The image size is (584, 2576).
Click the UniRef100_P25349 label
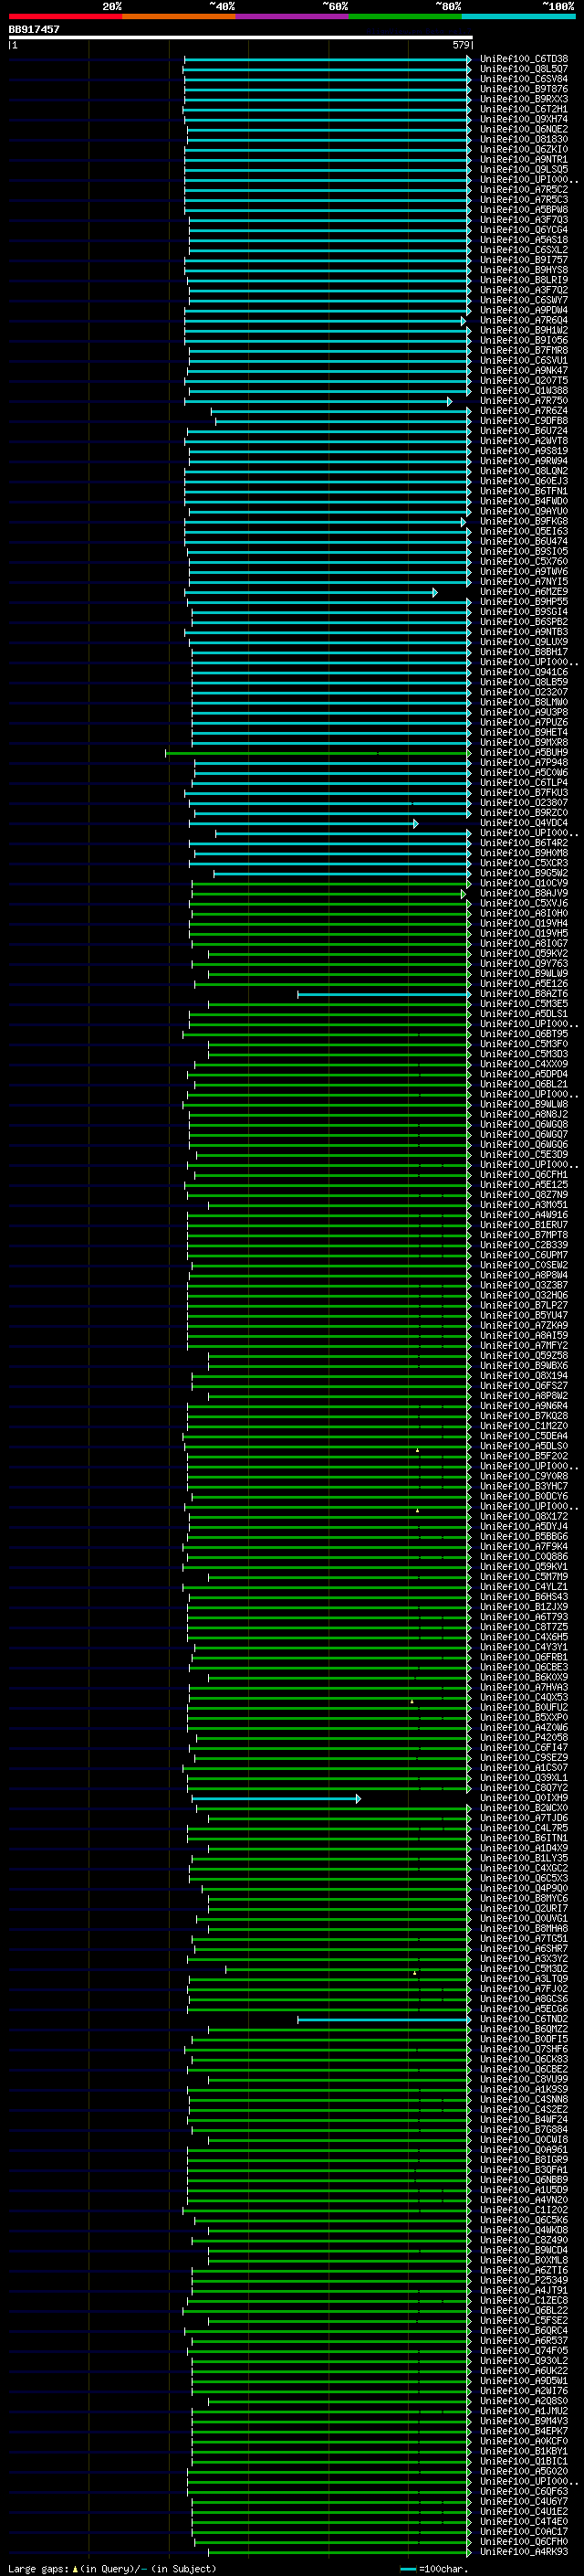tap(524, 2280)
